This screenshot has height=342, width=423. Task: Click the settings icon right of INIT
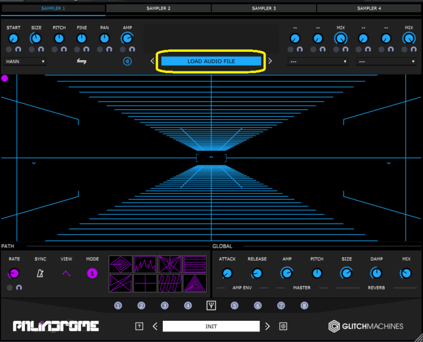pyautogui.click(x=283, y=326)
